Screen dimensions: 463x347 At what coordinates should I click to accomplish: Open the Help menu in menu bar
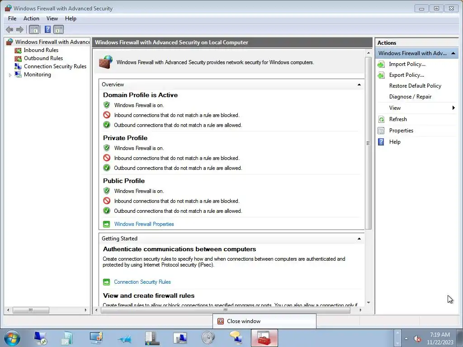71,18
